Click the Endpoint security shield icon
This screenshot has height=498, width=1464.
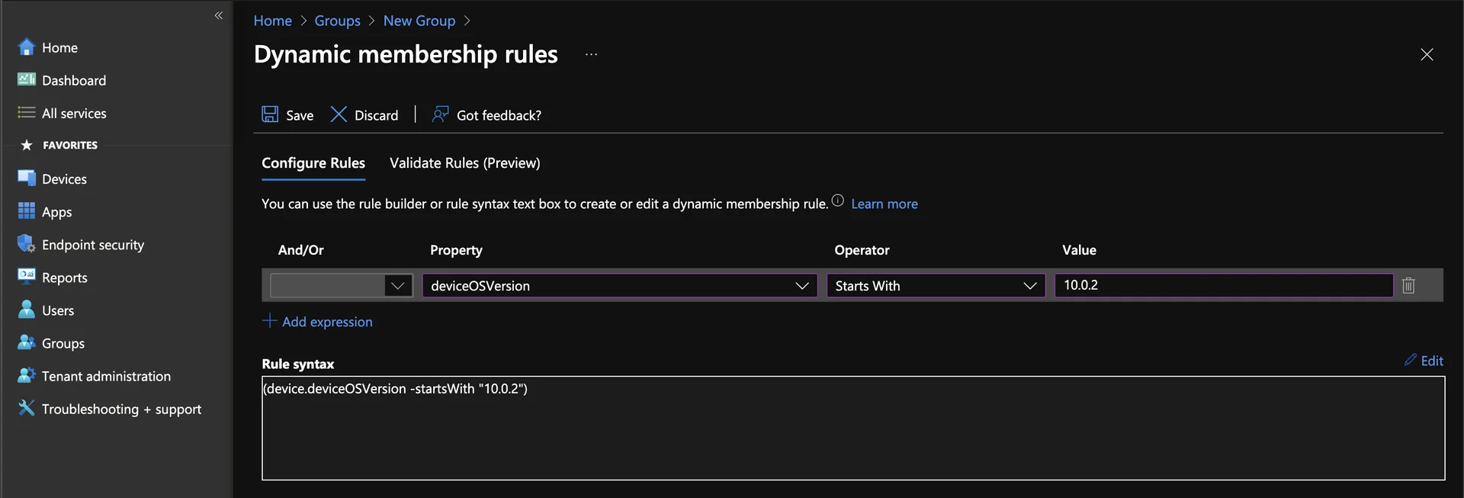click(27, 244)
